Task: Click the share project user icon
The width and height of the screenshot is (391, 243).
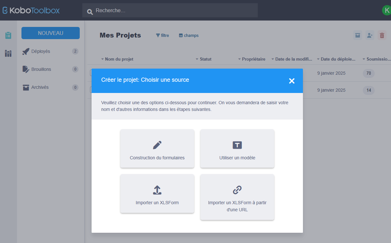Action: pos(370,36)
